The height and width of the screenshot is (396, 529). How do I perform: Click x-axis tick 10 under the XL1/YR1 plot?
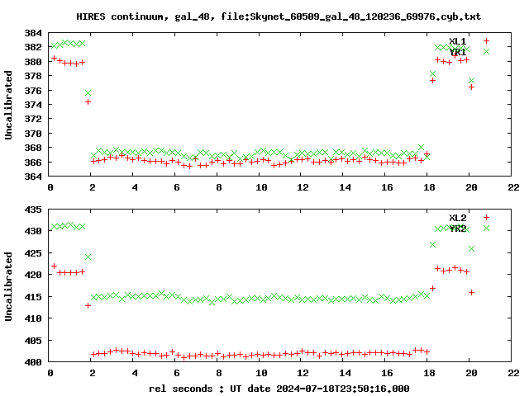(261, 187)
